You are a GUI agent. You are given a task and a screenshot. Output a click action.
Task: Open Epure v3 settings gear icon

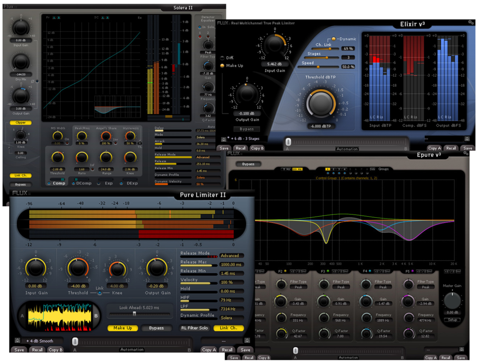tap(466, 153)
